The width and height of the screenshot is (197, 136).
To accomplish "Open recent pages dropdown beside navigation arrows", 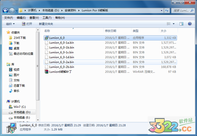I will pyautogui.click(x=16, y=11).
